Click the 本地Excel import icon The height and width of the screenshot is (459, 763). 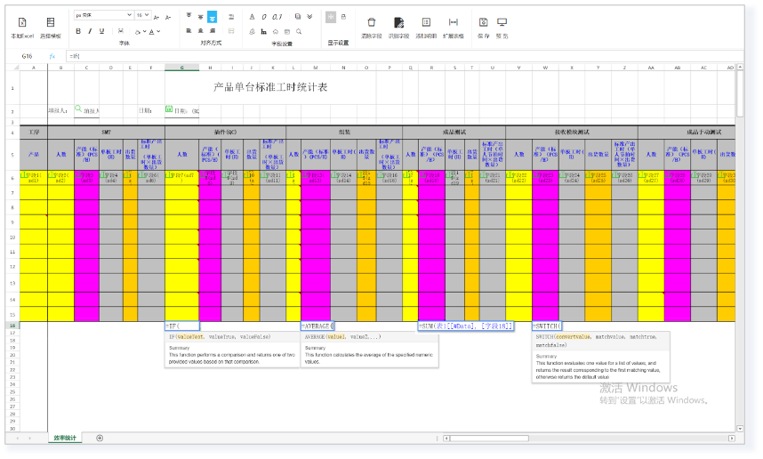(x=22, y=24)
